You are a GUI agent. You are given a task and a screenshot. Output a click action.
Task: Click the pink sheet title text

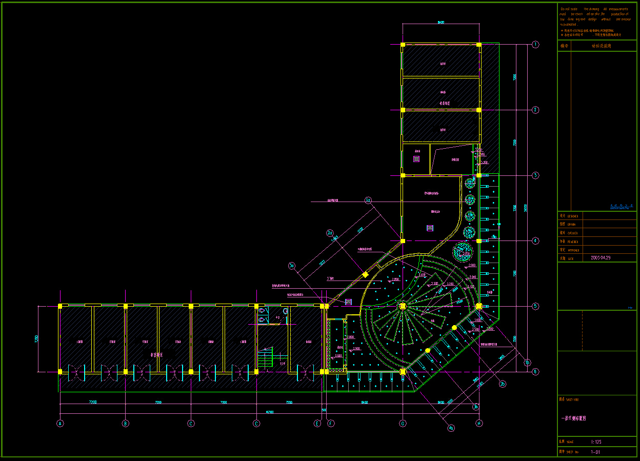pos(574,418)
